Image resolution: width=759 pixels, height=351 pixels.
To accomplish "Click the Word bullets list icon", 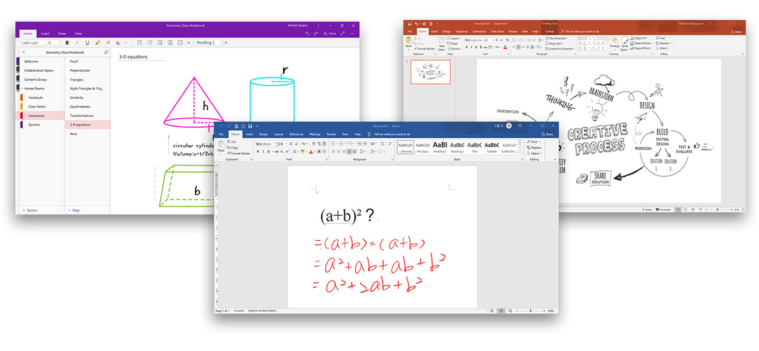I will point(333,143).
